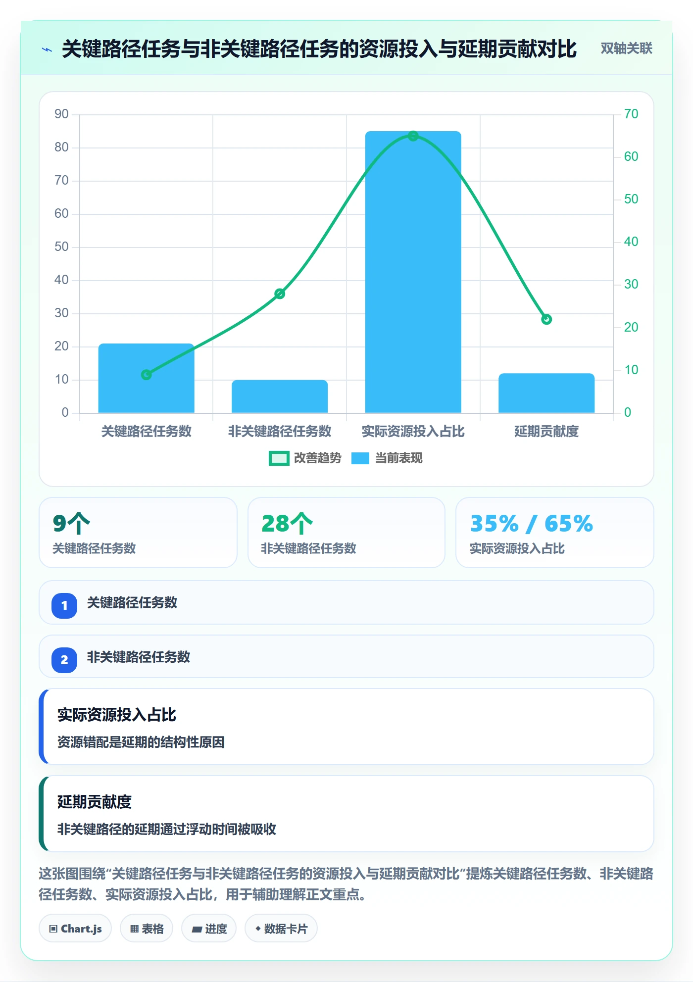Click right axis value 70
Image resolution: width=693 pixels, height=982 pixels.
(x=631, y=114)
